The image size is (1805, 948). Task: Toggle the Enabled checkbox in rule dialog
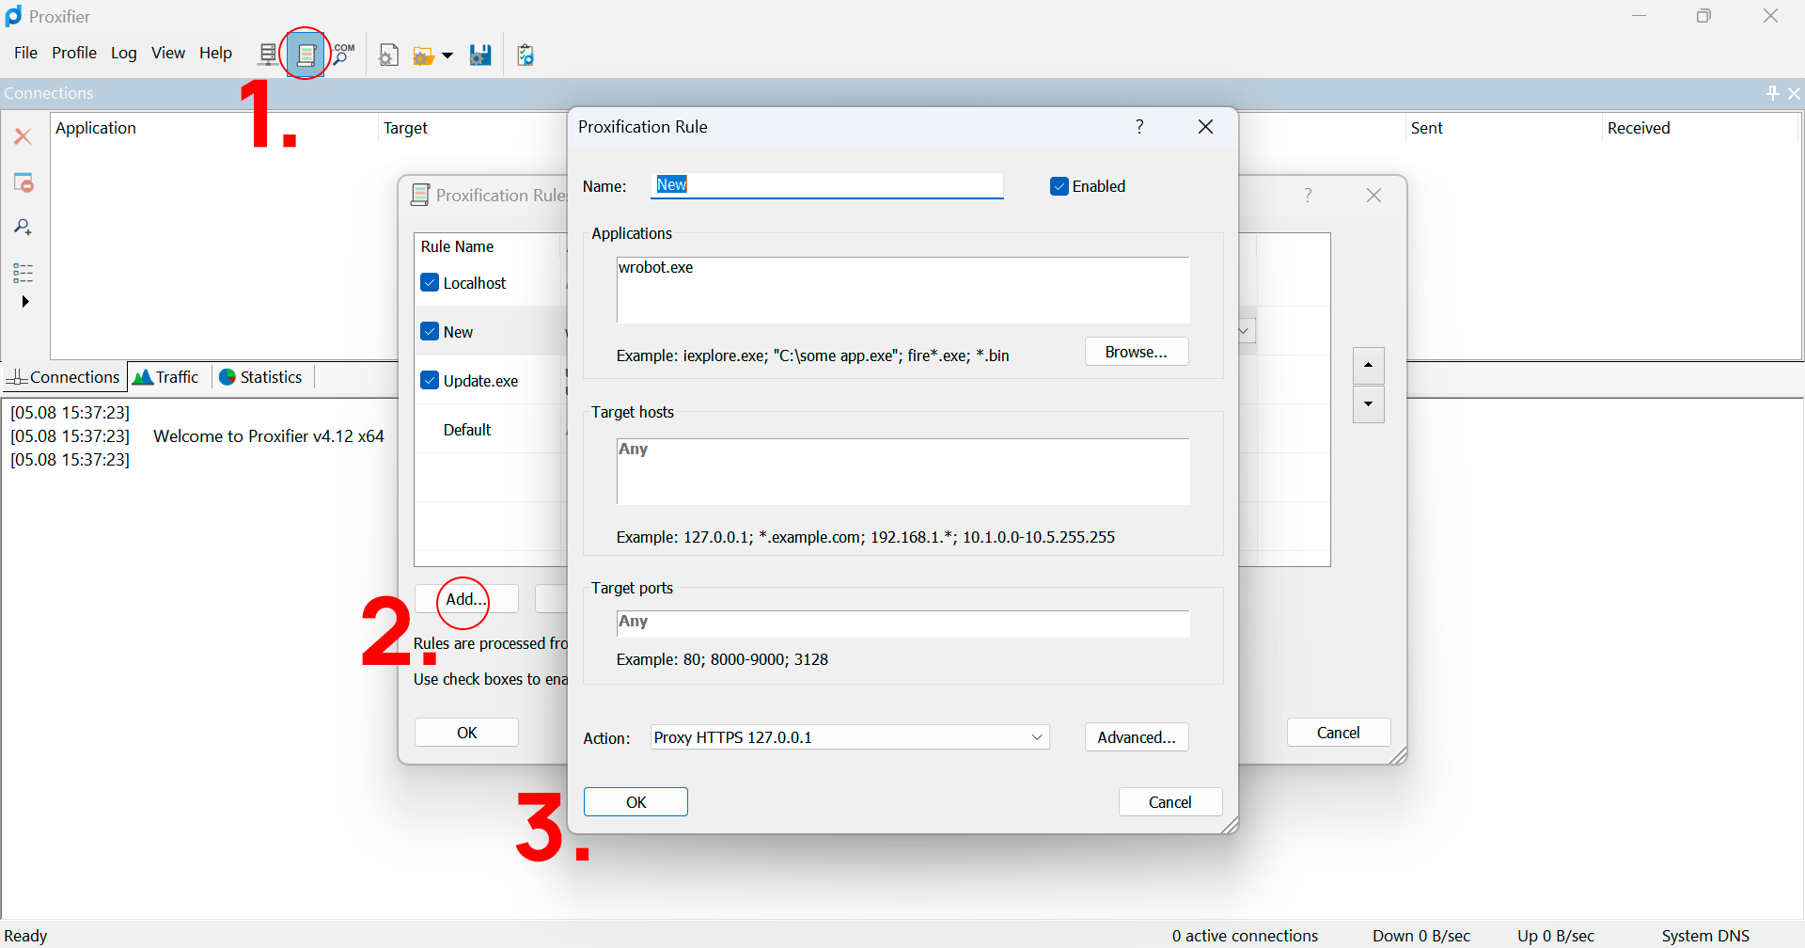coord(1059,186)
